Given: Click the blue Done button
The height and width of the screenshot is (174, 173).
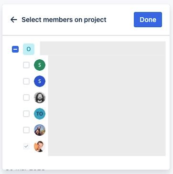Looking at the screenshot, I should [148, 20].
